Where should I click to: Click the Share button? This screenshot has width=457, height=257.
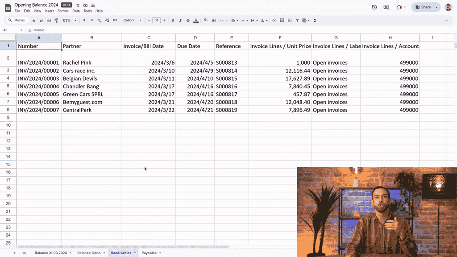click(423, 7)
